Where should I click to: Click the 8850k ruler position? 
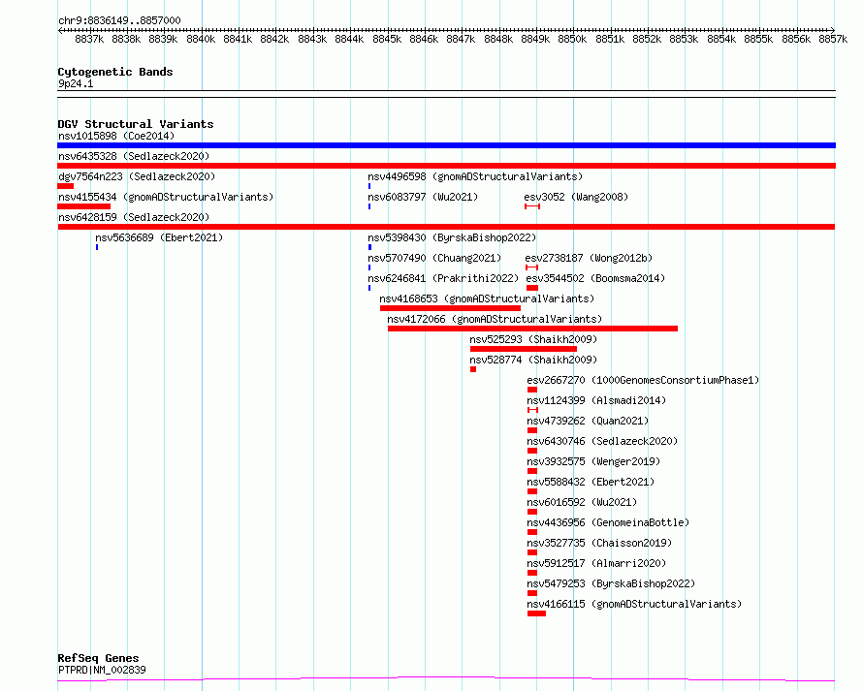(572, 39)
